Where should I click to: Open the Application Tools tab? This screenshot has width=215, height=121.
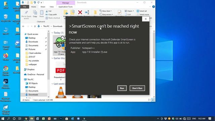pos(66,7)
